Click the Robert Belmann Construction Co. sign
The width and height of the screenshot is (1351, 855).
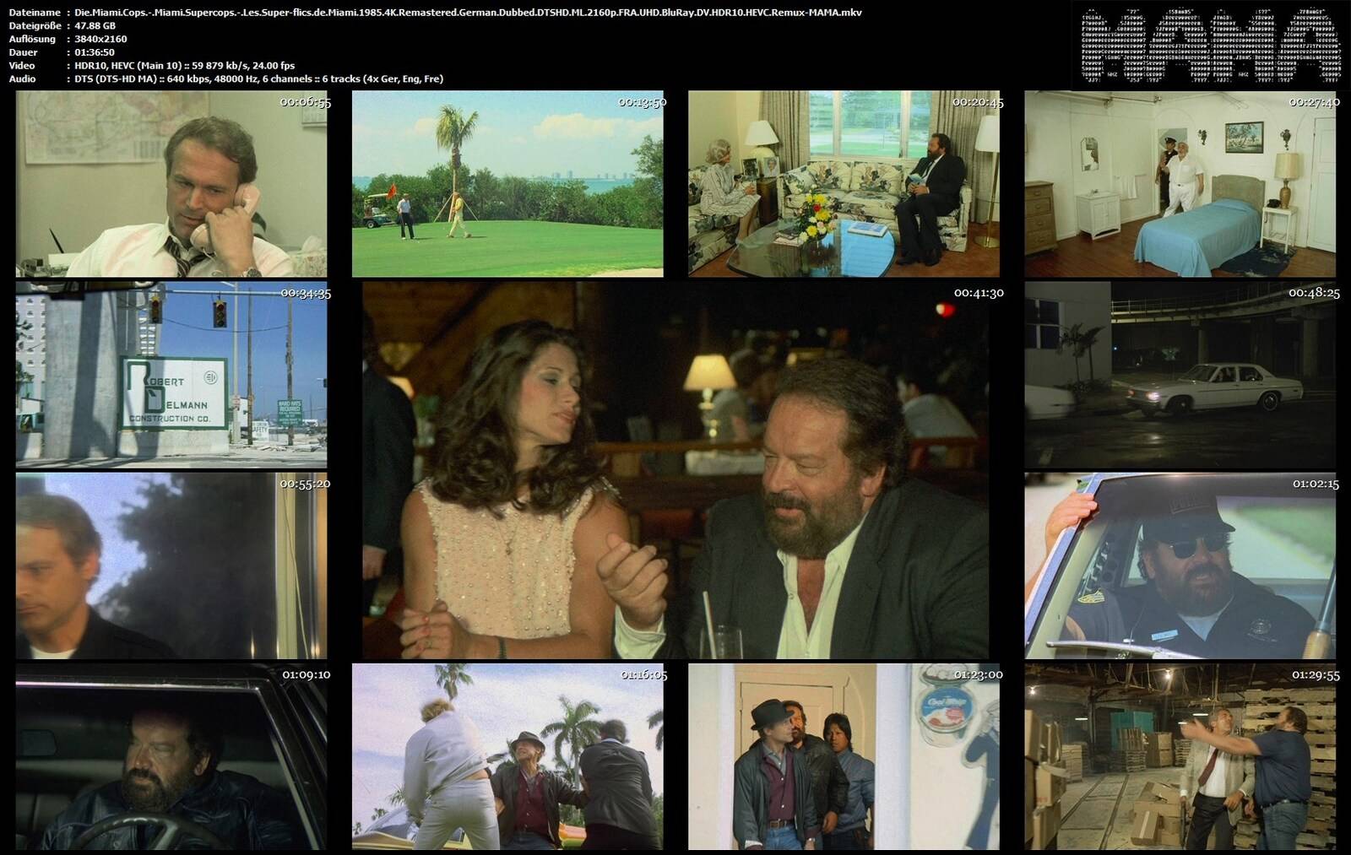point(176,393)
